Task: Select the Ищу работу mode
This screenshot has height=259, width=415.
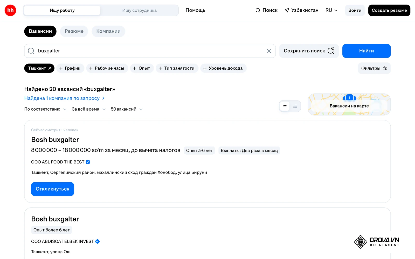Action: pos(62,10)
